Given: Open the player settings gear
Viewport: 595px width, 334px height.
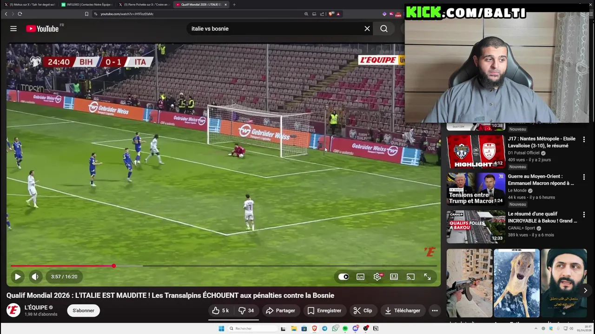Looking at the screenshot, I should [x=377, y=277].
